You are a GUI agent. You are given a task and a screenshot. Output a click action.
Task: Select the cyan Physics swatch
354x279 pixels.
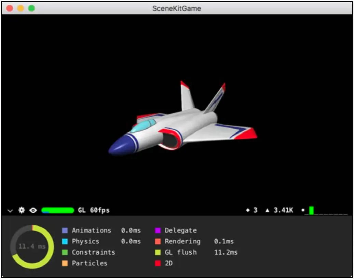pyautogui.click(x=65, y=241)
